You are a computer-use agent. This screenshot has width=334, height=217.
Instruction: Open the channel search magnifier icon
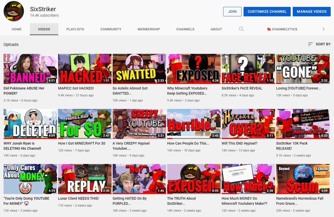click(x=241, y=29)
